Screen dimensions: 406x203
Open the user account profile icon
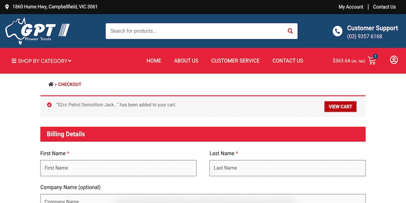click(394, 60)
